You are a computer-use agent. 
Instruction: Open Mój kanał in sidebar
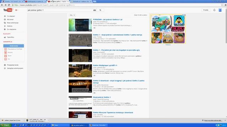[x=10, y=20]
